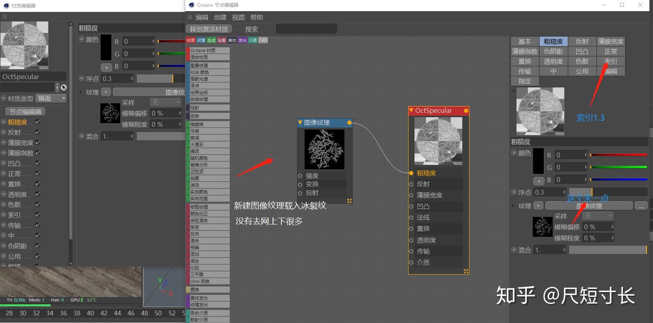Image resolution: width=653 pixels, height=323 pixels.
Task: Click the black color swatch in material editor
Action: pos(106,48)
